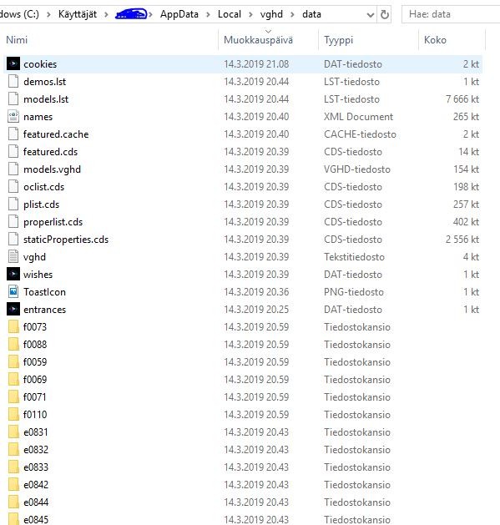This screenshot has height=525, width=500.
Task: Click the Tekstitiedosto type cell
Action: [354, 257]
